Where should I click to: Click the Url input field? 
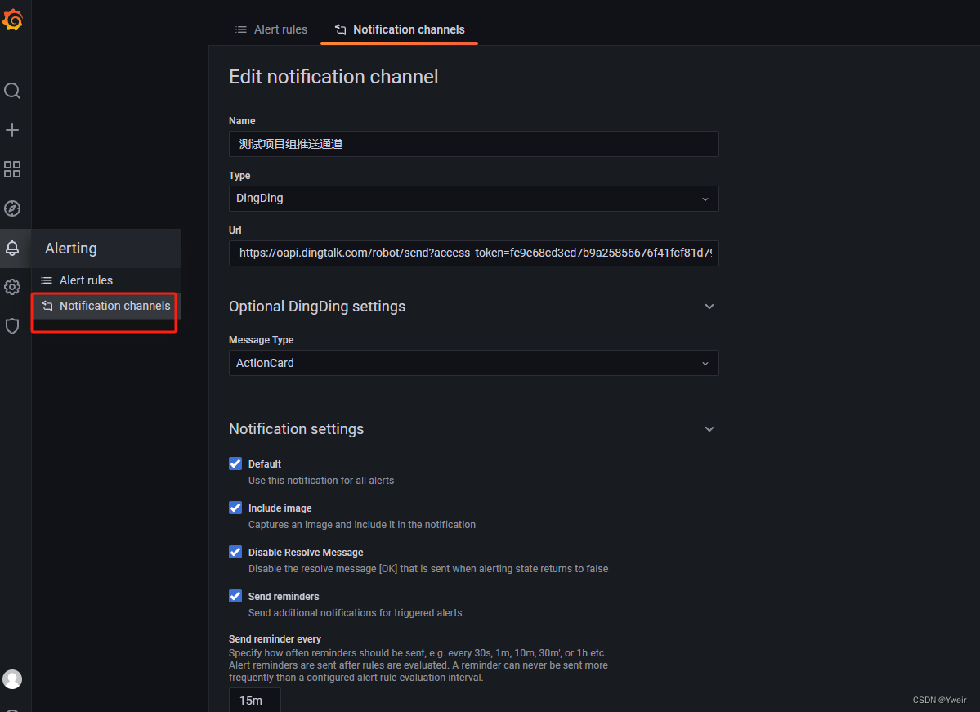[473, 253]
